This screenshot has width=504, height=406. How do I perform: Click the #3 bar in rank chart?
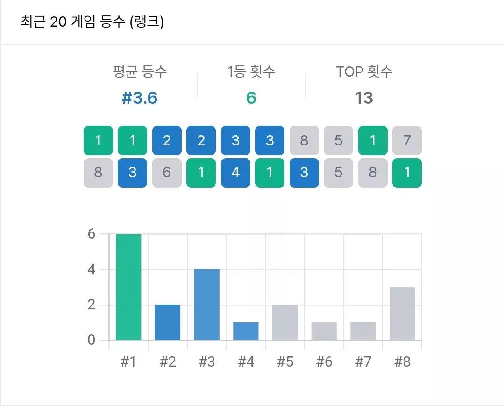[x=206, y=304]
